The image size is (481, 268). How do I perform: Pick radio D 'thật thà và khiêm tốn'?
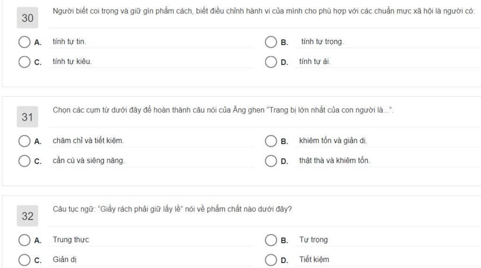(271, 161)
